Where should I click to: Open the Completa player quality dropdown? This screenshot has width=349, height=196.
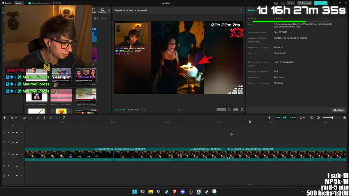click(x=221, y=110)
